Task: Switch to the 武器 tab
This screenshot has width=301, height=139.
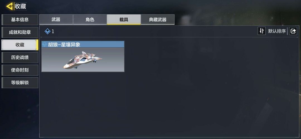Action: 56,19
